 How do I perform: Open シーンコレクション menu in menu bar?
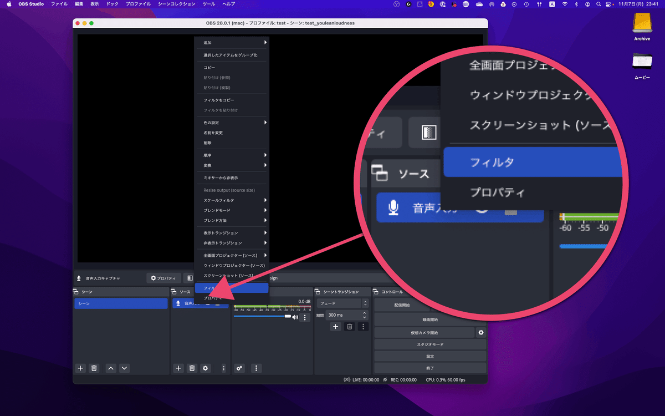177,4
